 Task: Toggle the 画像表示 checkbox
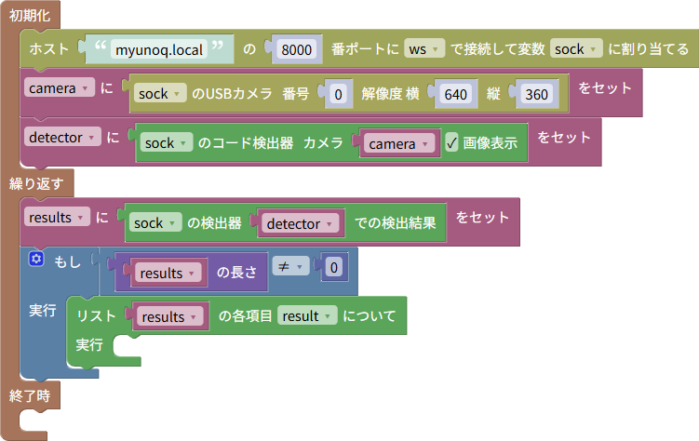pos(451,142)
